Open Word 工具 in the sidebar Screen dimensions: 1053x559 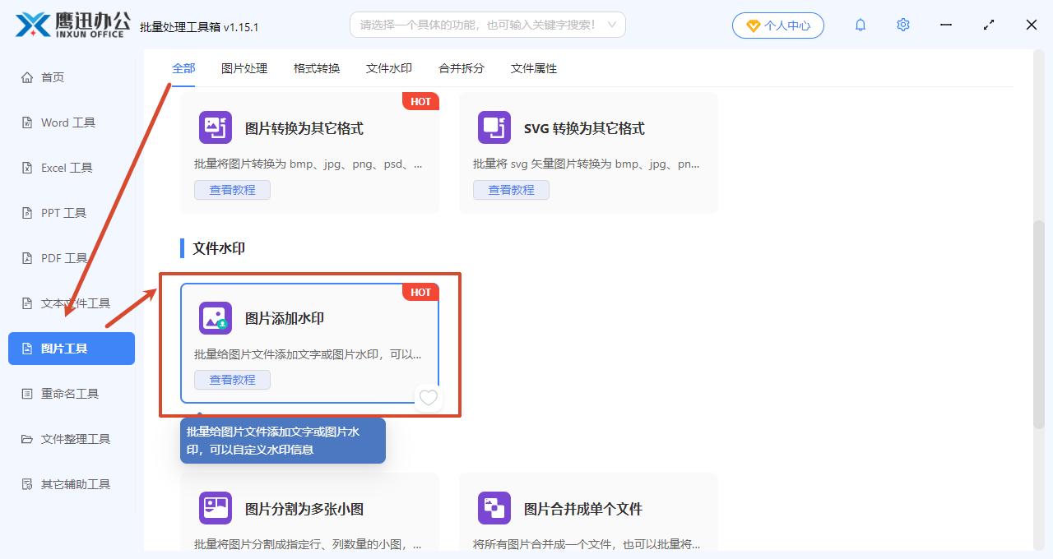pyautogui.click(x=72, y=122)
